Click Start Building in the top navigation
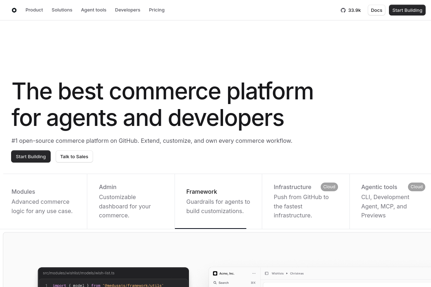431x287 pixels. tap(407, 10)
